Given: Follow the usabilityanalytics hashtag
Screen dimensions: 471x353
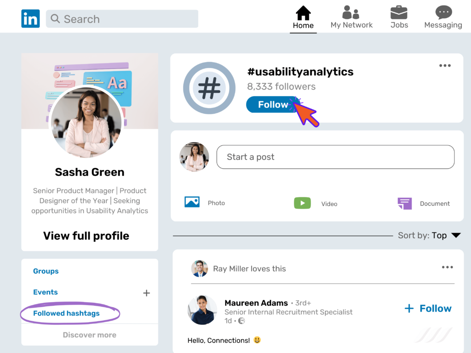Looking at the screenshot, I should [270, 104].
